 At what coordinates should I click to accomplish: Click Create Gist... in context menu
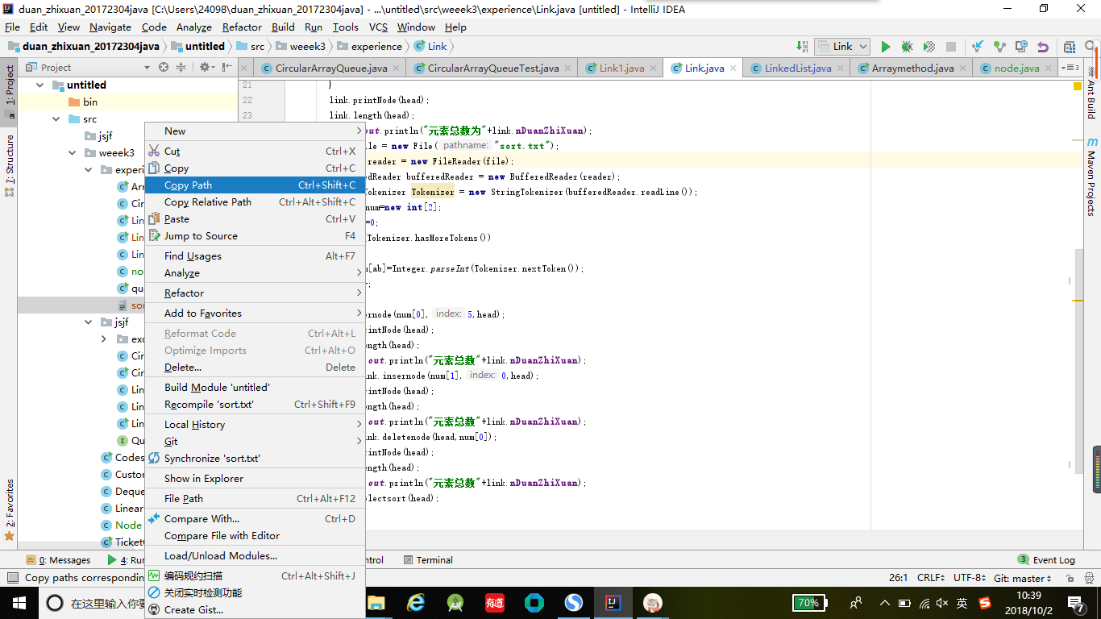click(x=255, y=610)
